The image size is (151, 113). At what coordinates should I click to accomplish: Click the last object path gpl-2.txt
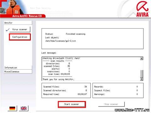pyautogui.click(x=60, y=41)
